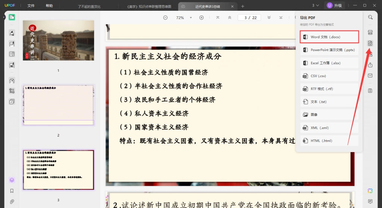
Task: Open the UPDF AI assistant icon
Action: (x=370, y=191)
